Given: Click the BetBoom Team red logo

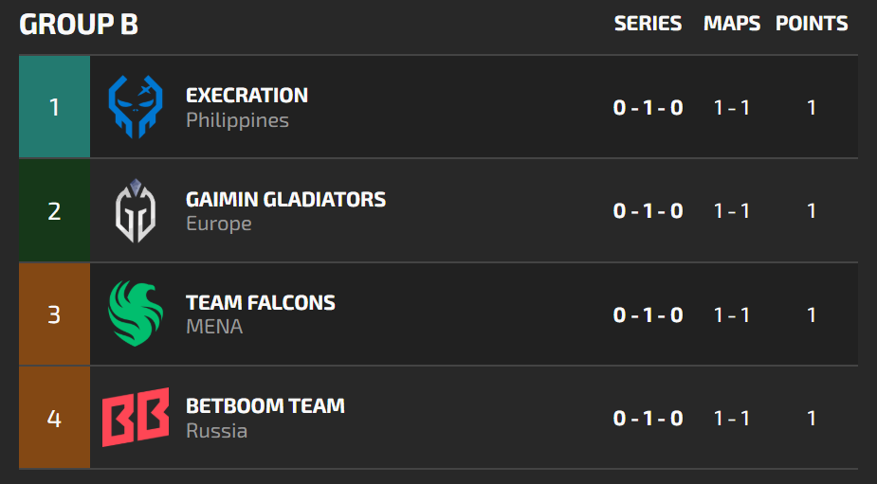Looking at the screenshot, I should coord(136,417).
